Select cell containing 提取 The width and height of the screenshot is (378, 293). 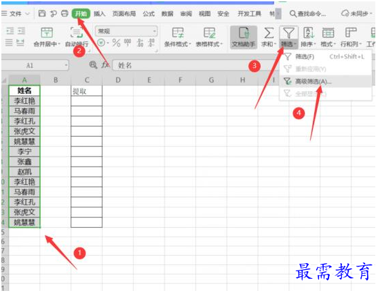click(87, 91)
